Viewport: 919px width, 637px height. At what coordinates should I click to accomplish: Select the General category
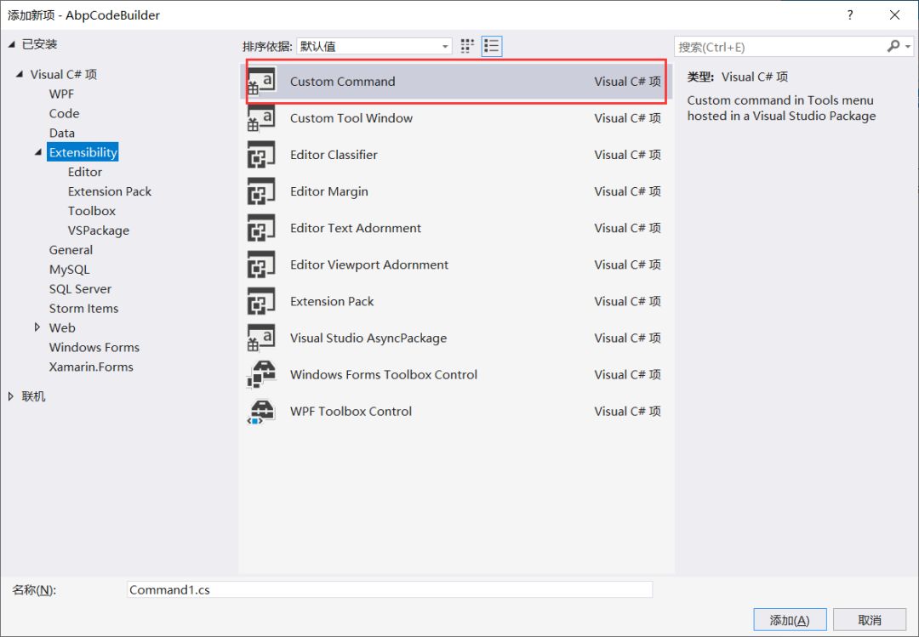pyautogui.click(x=71, y=250)
